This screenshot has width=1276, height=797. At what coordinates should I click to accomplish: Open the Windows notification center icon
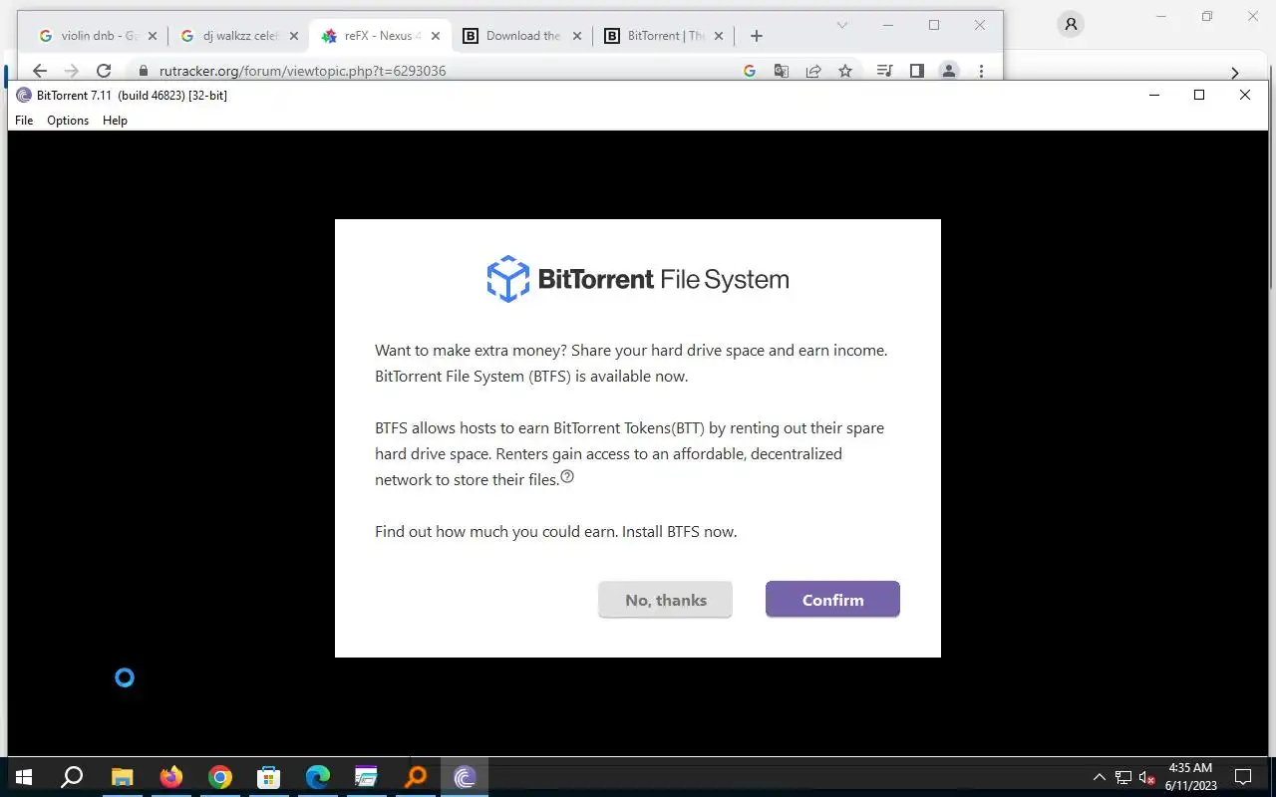1243,777
